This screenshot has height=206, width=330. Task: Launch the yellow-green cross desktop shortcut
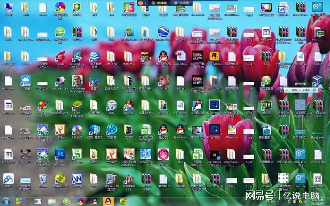click(60, 179)
